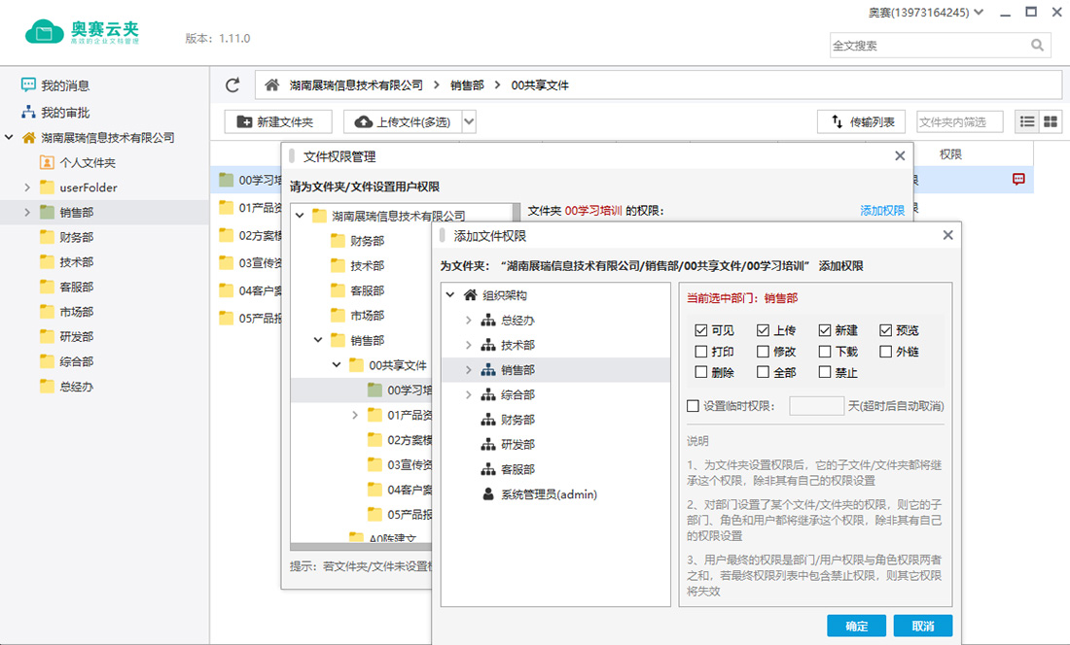Click the home icon in the breadcrumb path

[272, 85]
